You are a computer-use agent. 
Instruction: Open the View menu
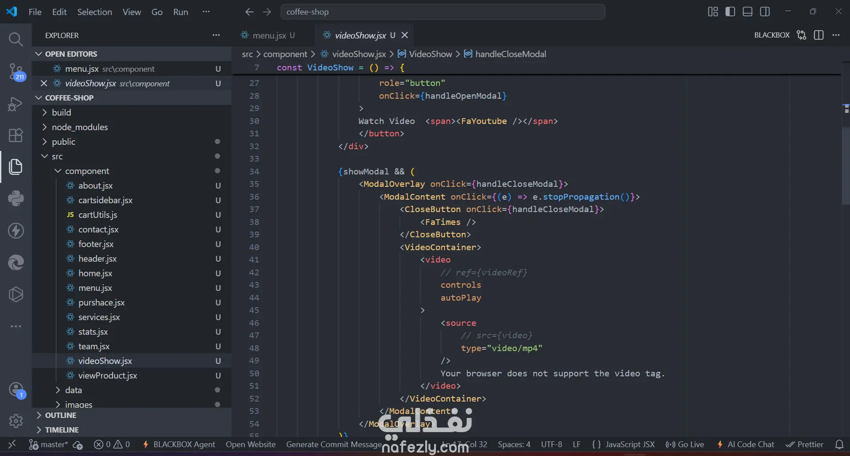pos(132,12)
